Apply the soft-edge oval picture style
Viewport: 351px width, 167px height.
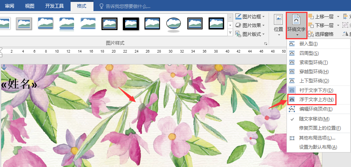click(174, 24)
